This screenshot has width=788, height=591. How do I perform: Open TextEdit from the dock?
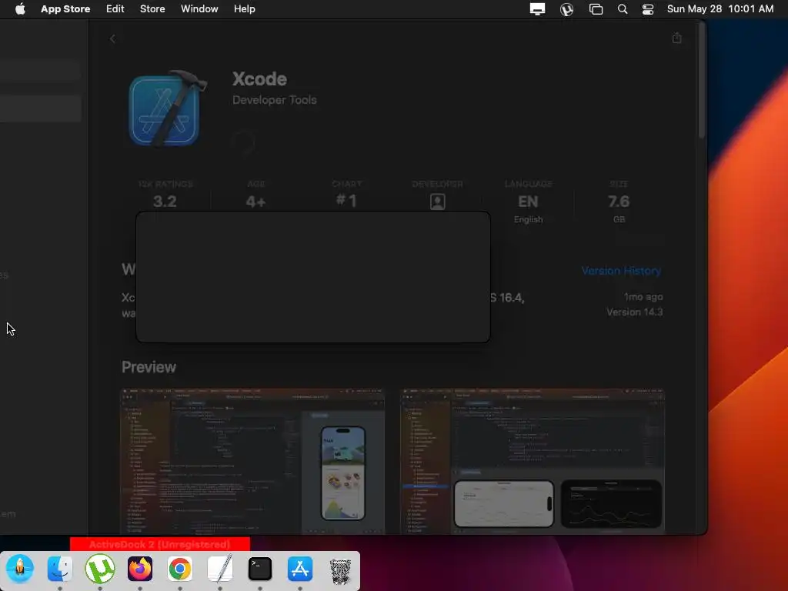click(220, 569)
